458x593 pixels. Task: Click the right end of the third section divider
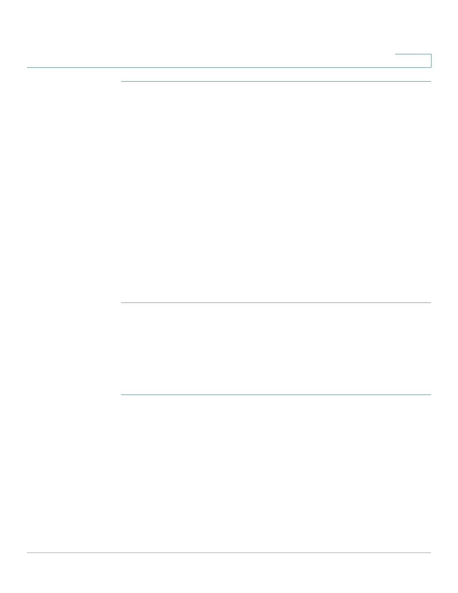430,395
